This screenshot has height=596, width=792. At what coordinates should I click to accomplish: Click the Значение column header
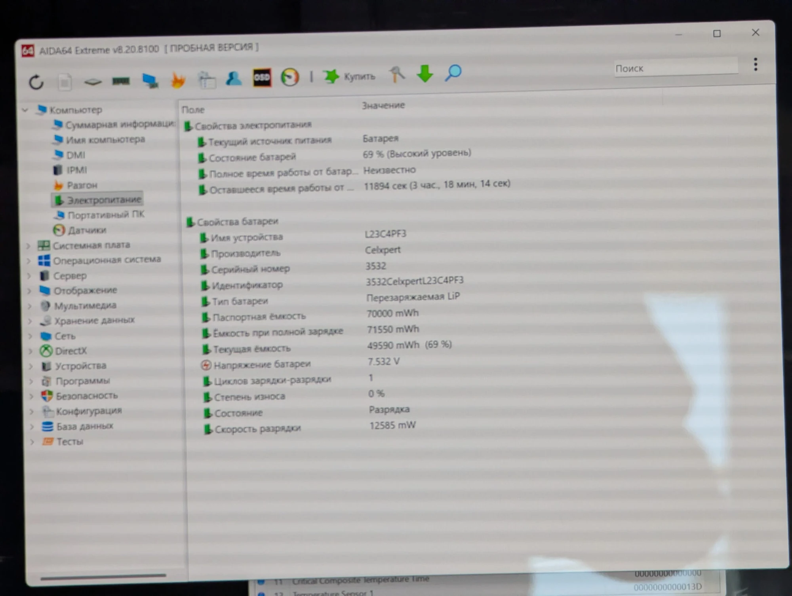pos(383,105)
